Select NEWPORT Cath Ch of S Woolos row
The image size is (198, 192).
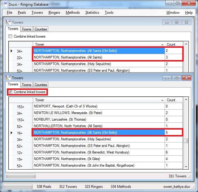coord(98,106)
